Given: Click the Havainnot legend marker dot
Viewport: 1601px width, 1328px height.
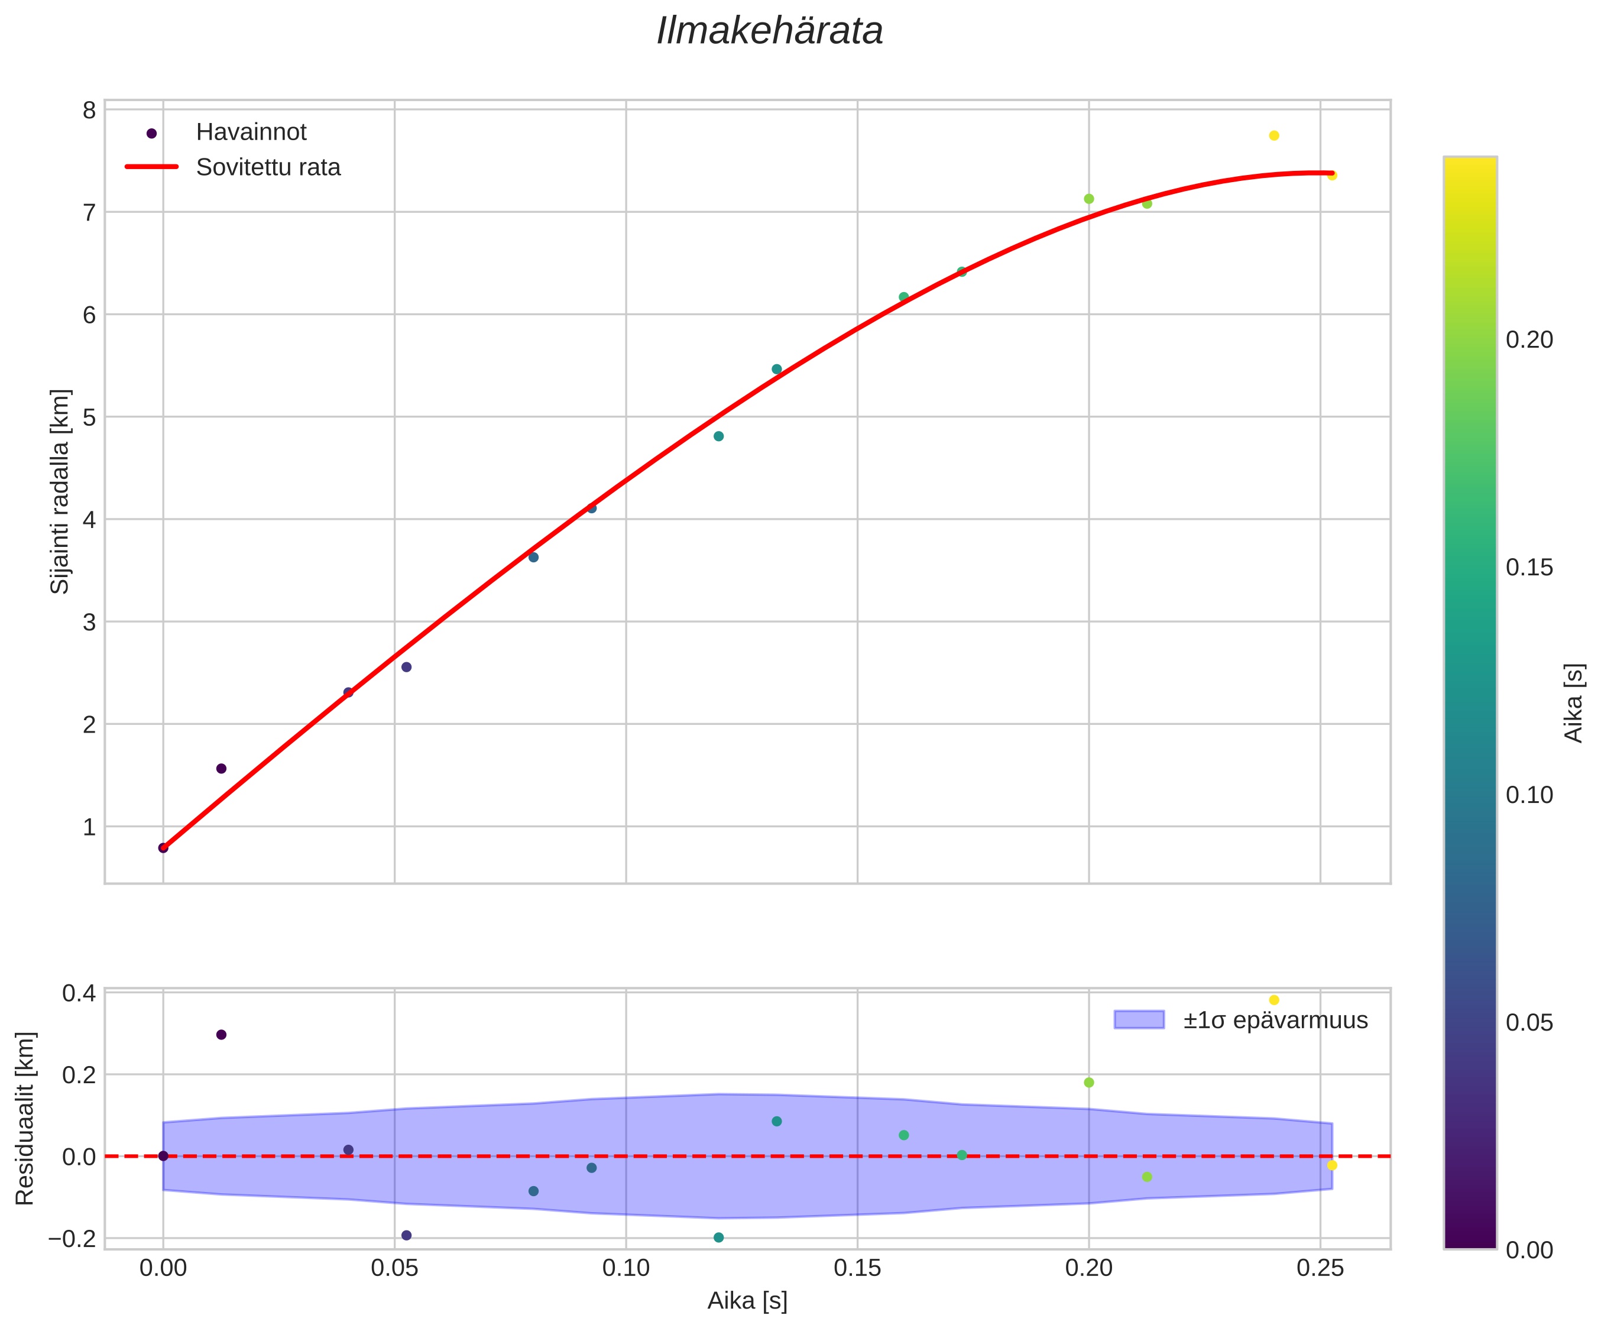Looking at the screenshot, I should (151, 134).
